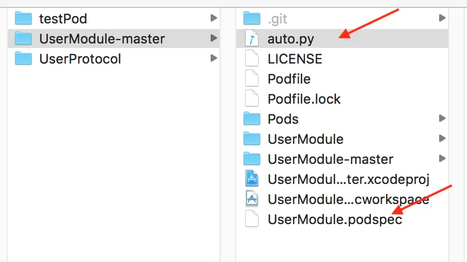Select the UserModule.podspec file
467x262 pixels.
coord(334,219)
